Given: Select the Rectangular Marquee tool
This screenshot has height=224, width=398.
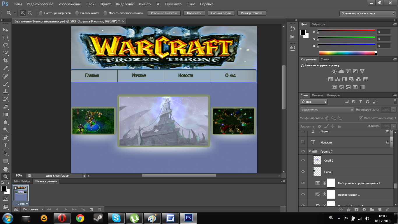Looking at the screenshot, I should (6, 37).
